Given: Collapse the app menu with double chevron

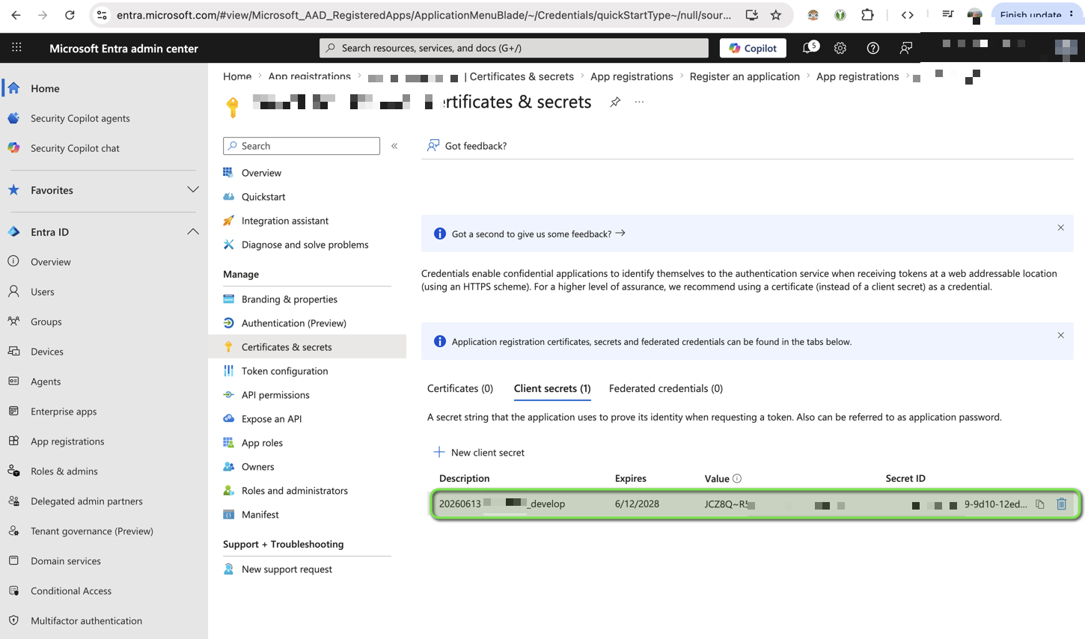Looking at the screenshot, I should (x=394, y=146).
